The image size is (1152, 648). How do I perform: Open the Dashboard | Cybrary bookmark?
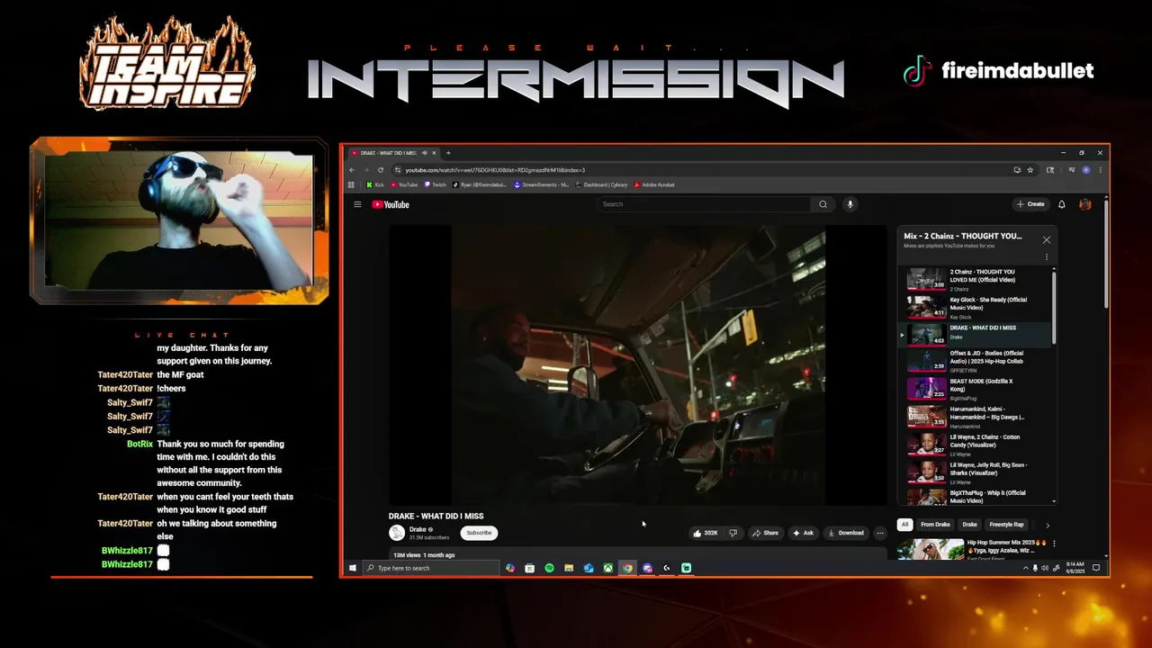point(601,184)
